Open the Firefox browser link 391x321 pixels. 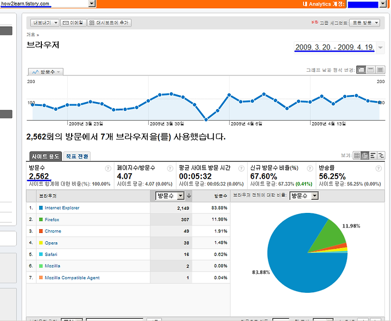52,219
